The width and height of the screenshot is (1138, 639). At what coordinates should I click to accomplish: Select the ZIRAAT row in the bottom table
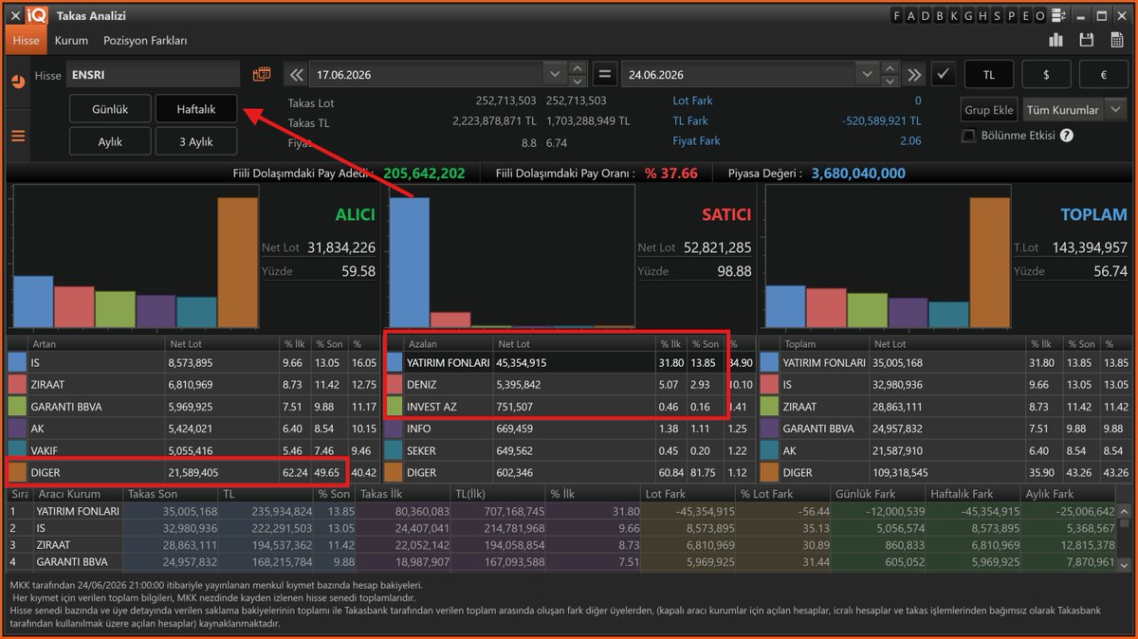pos(561,545)
